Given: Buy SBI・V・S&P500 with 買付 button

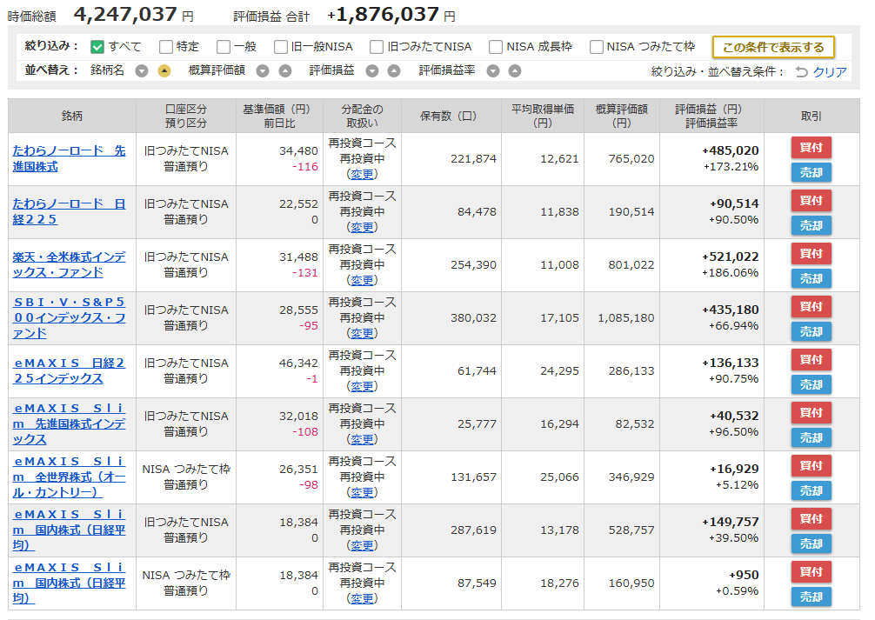Looking at the screenshot, I should pos(812,306).
